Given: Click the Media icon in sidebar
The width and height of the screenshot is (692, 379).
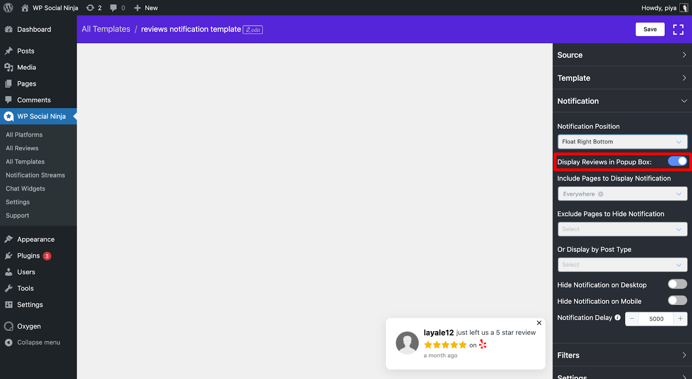Looking at the screenshot, I should pyautogui.click(x=9, y=67).
